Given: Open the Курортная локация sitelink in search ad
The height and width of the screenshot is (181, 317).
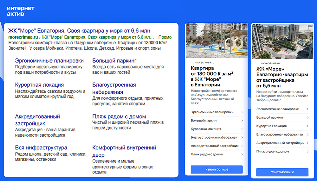Looking at the screenshot, I should coord(39,85).
